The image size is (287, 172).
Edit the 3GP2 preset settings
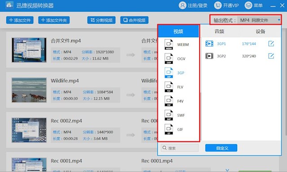click(271, 56)
